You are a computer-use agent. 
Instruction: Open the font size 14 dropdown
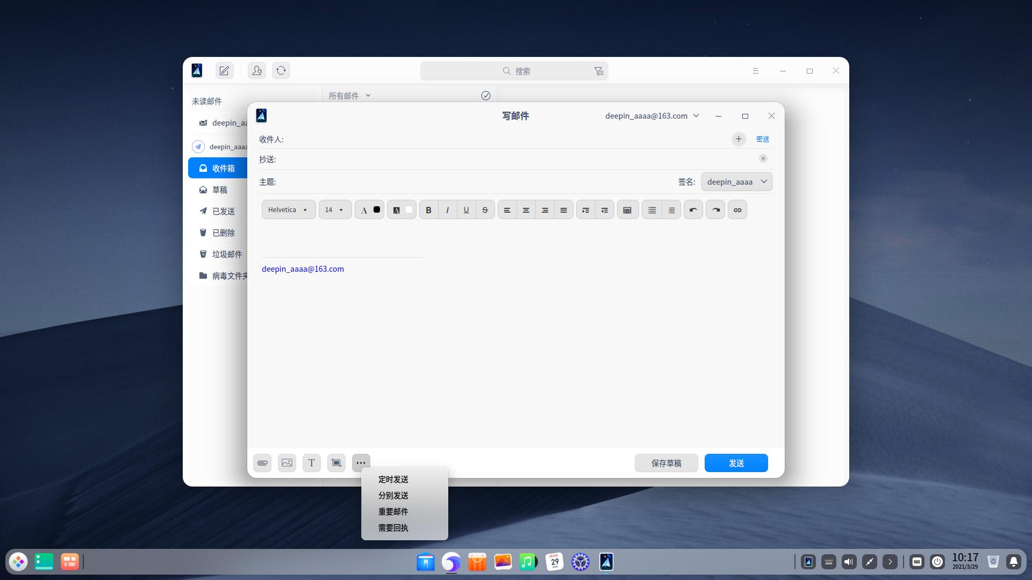pyautogui.click(x=334, y=209)
